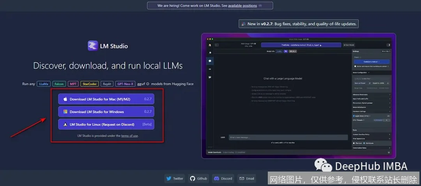Open the local server arrows icon in sidebar
The height and width of the screenshot is (186, 421).
pos(210,69)
